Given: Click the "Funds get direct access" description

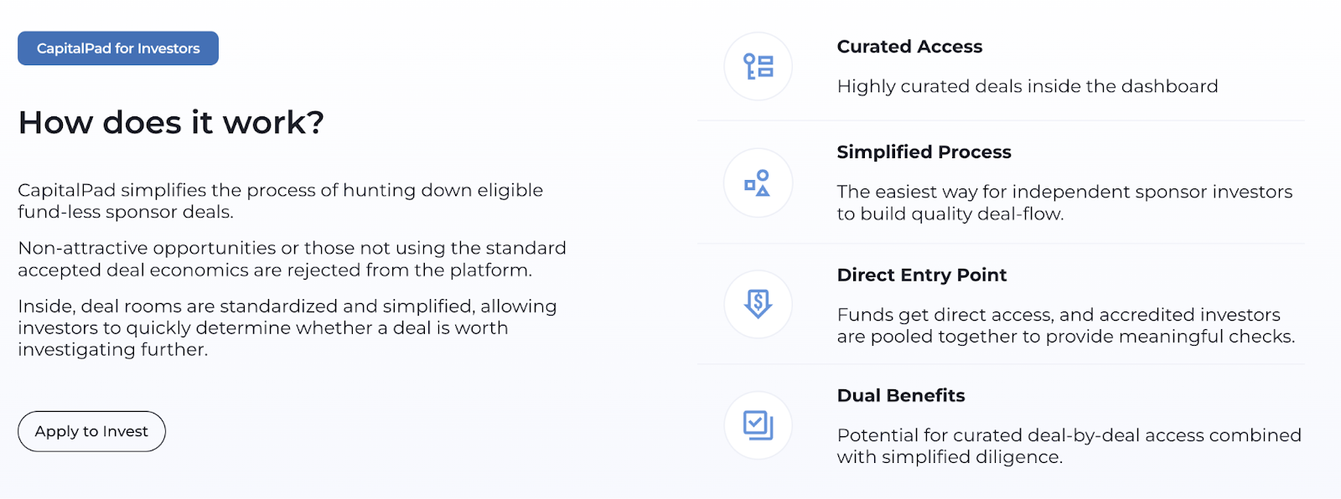Looking at the screenshot, I should [1065, 326].
